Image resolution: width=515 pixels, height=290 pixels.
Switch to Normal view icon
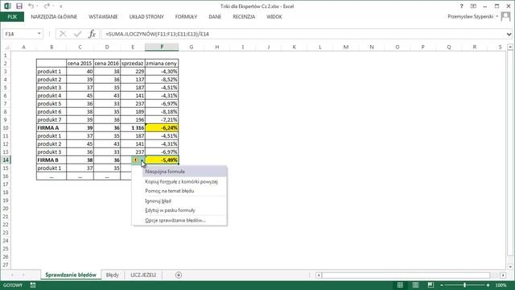tap(400, 285)
